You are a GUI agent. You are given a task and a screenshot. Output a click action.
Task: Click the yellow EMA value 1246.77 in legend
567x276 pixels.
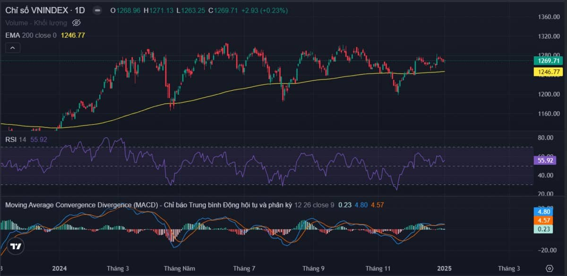(73, 35)
